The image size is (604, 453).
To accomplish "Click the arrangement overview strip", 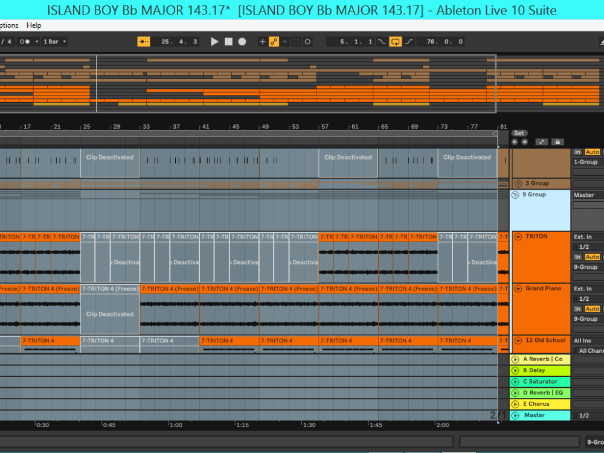I will [x=302, y=83].
